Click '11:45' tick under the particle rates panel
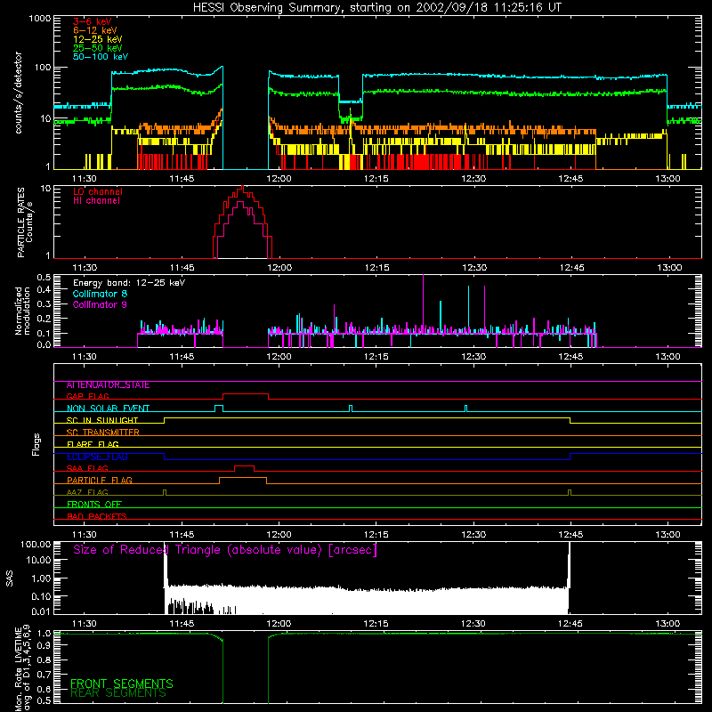This screenshot has height=712, width=712. (182, 268)
